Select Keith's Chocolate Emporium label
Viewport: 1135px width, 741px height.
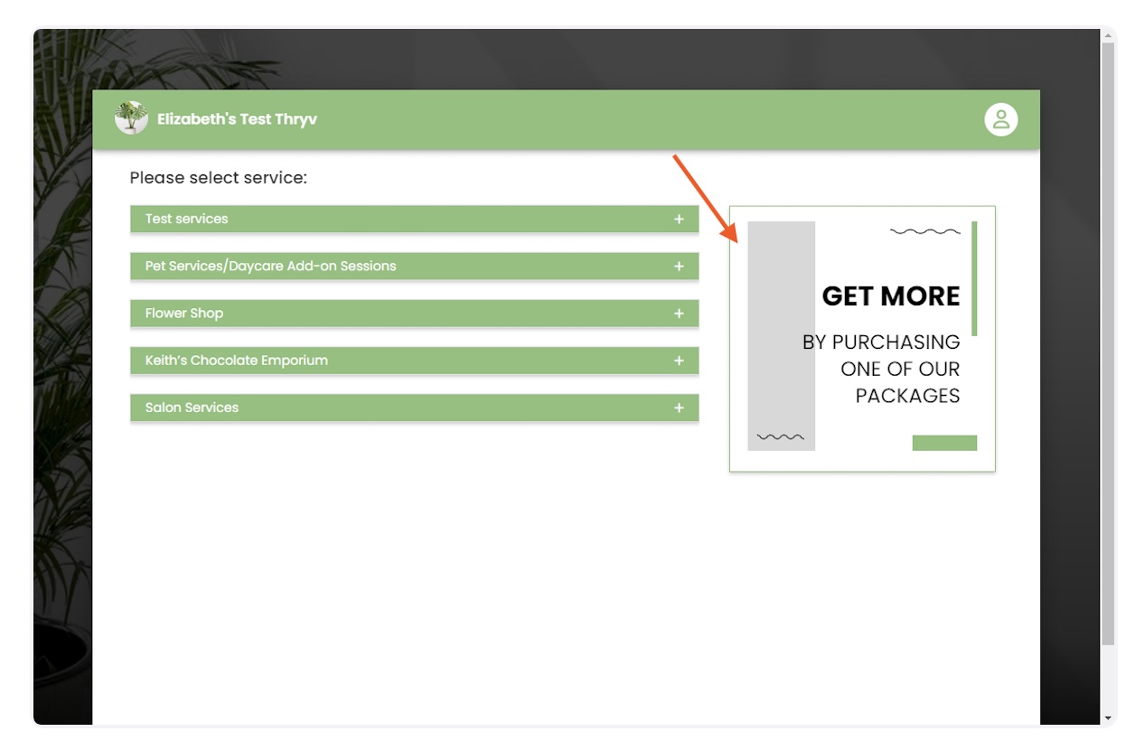point(237,361)
